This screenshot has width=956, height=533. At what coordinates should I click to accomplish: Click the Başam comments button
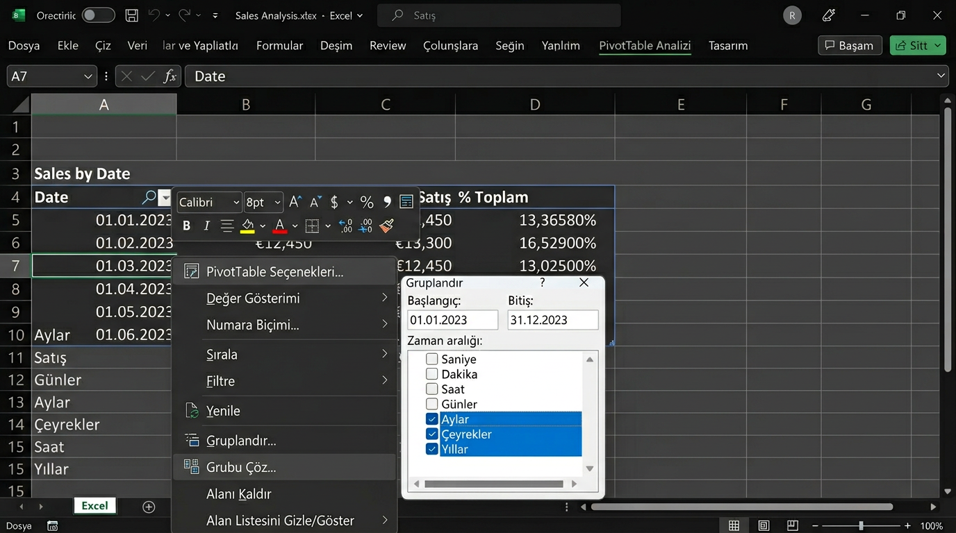[x=849, y=46]
